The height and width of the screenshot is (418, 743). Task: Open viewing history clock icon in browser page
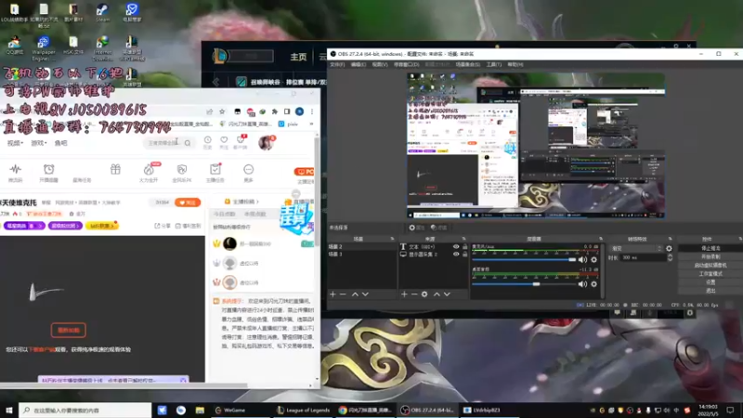207,142
